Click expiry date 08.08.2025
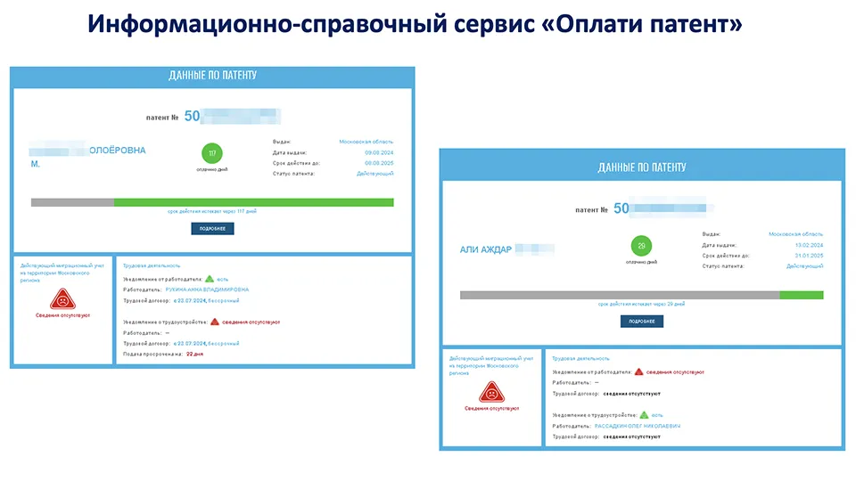Viewport: 856px width, 481px height. pyautogui.click(x=379, y=163)
